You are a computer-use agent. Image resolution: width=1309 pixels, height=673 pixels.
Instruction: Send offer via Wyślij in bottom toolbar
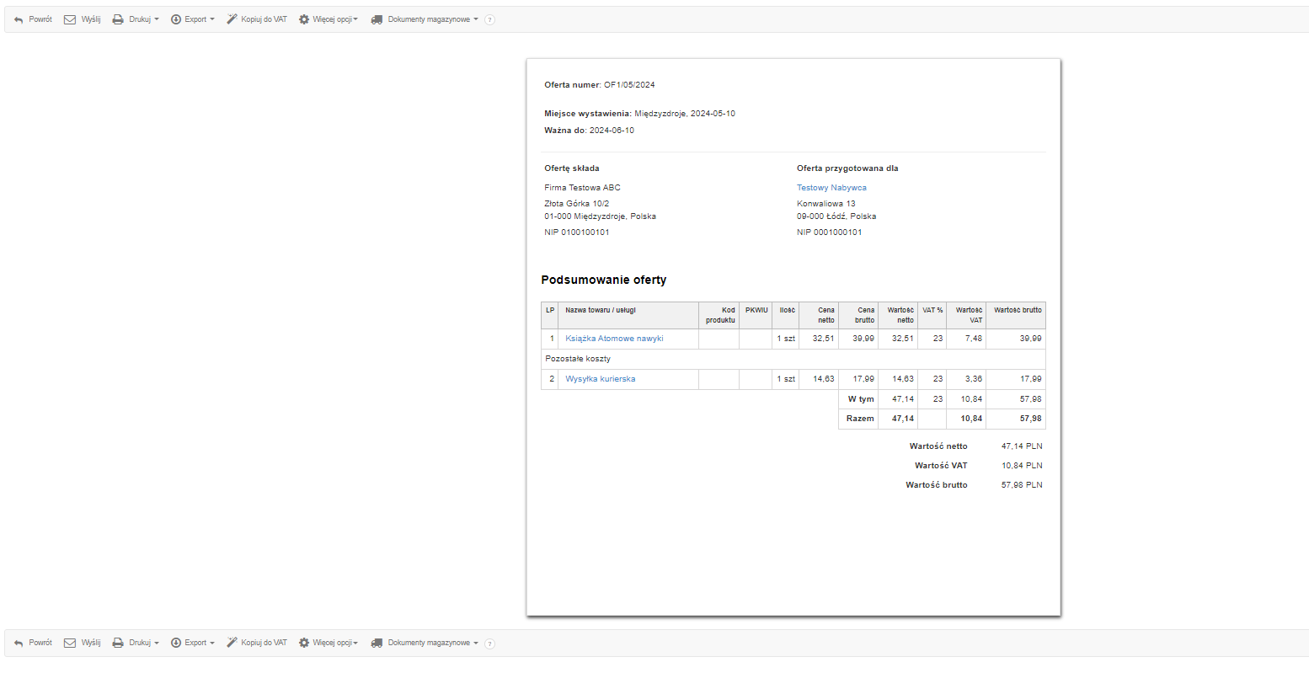pyautogui.click(x=83, y=643)
